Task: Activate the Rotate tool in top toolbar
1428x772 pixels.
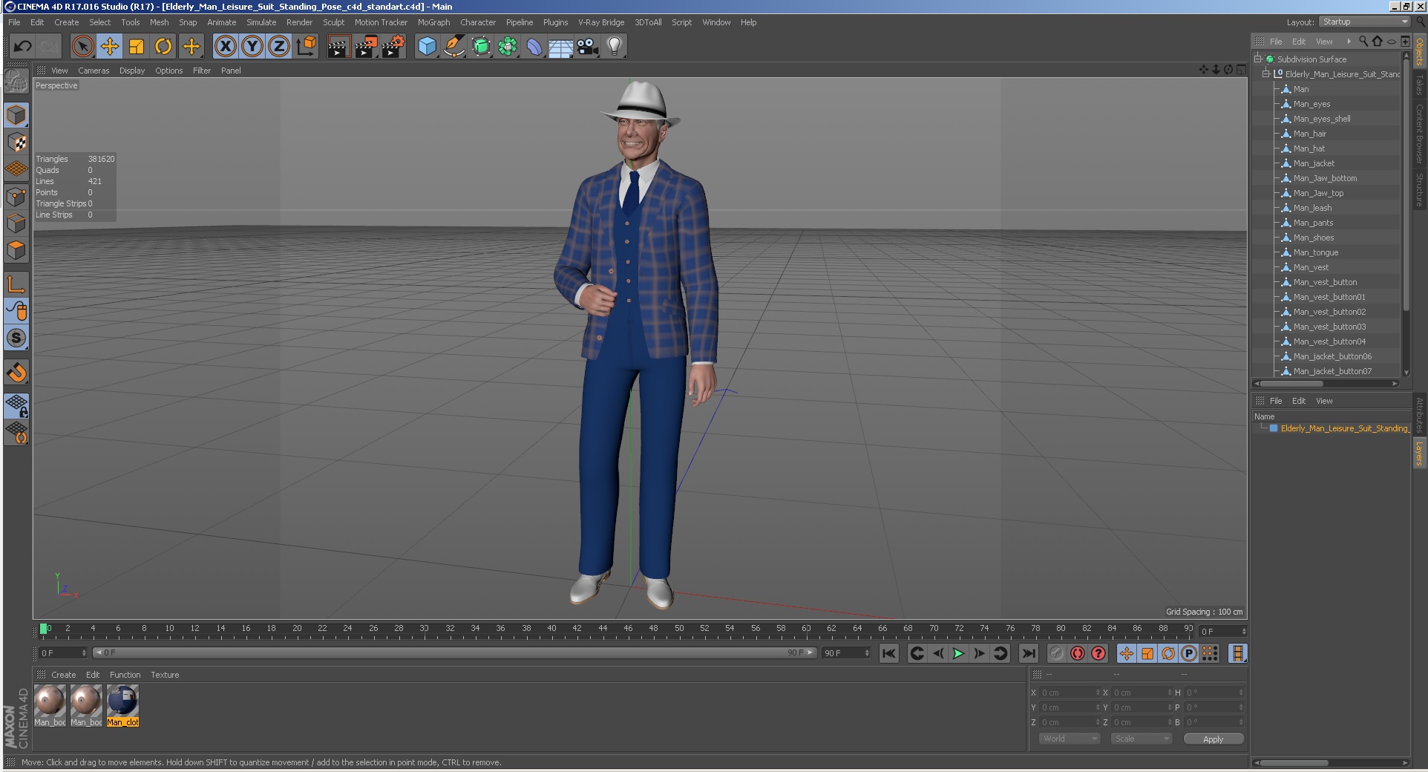Action: click(x=163, y=47)
